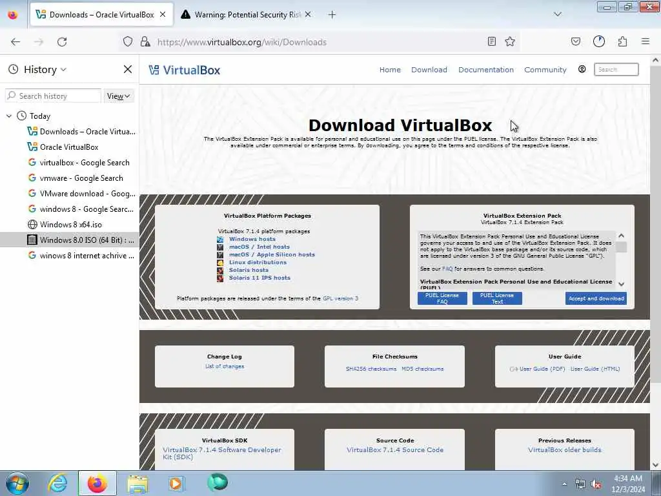Open the list all tabs chevron
This screenshot has width=661, height=496.
(x=557, y=14)
